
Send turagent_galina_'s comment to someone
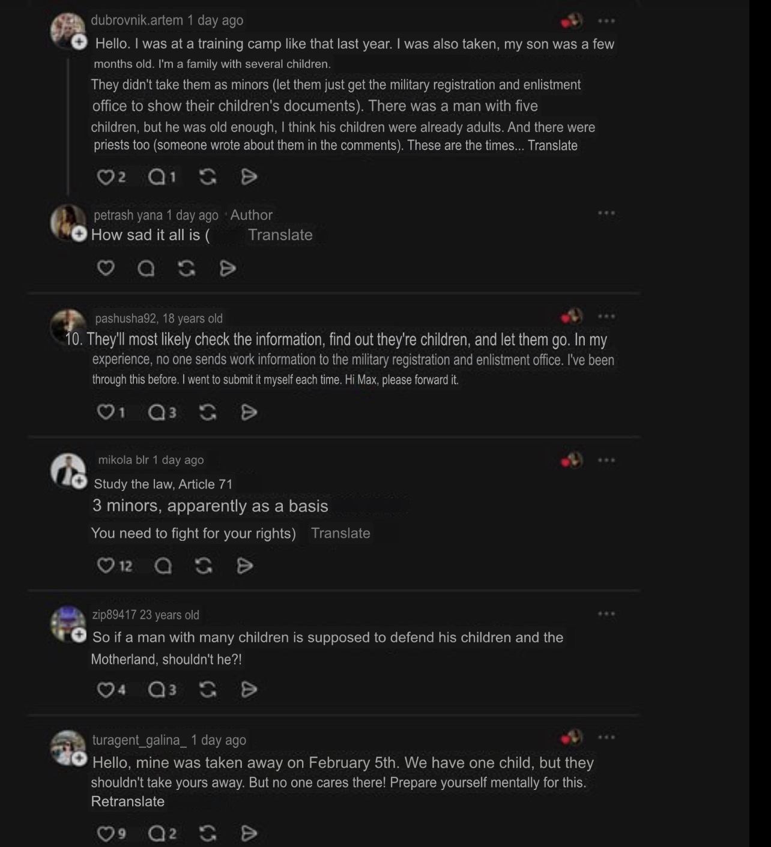249,833
